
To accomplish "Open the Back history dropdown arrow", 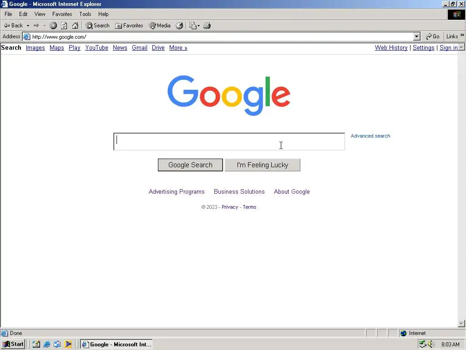I will (28, 26).
